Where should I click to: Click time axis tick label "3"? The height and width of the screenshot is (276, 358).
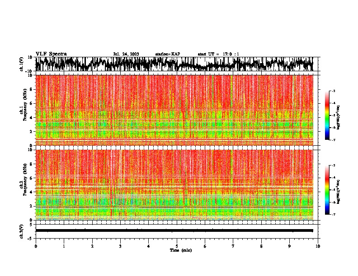click(120, 246)
